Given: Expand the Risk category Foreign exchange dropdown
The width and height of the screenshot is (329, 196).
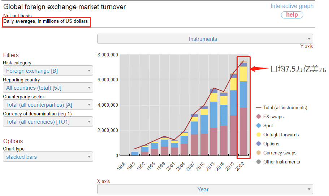Looking at the screenshot, I should point(48,71).
